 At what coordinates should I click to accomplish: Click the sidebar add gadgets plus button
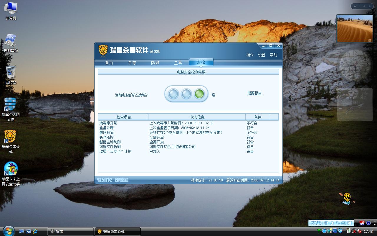[355, 6]
